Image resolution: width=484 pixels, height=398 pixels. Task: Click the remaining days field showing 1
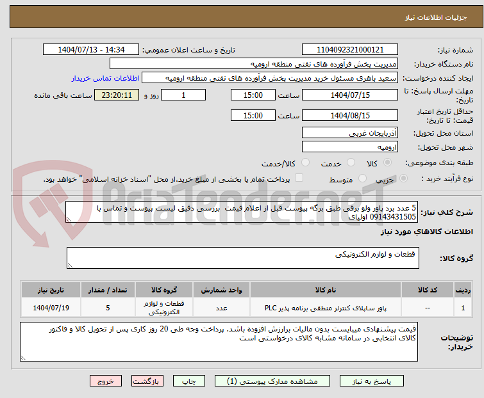[x=183, y=95]
